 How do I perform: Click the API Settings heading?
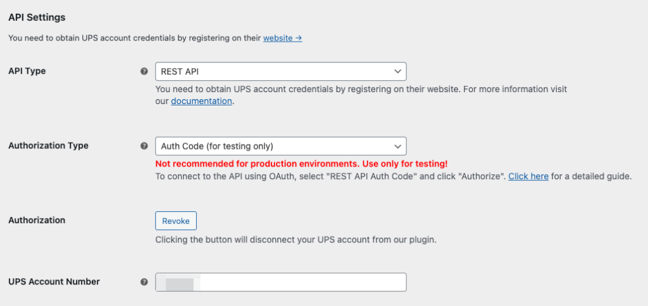tap(37, 18)
